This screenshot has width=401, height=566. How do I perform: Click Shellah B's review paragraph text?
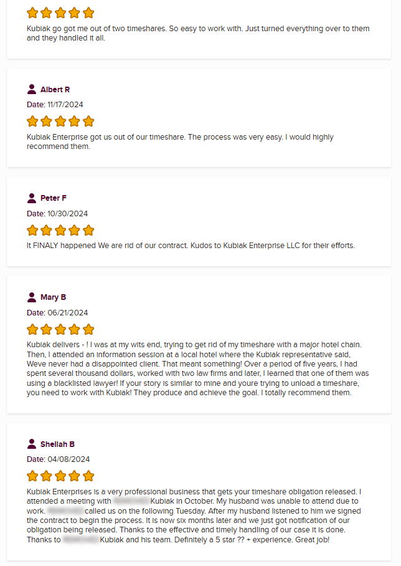pos(194,516)
